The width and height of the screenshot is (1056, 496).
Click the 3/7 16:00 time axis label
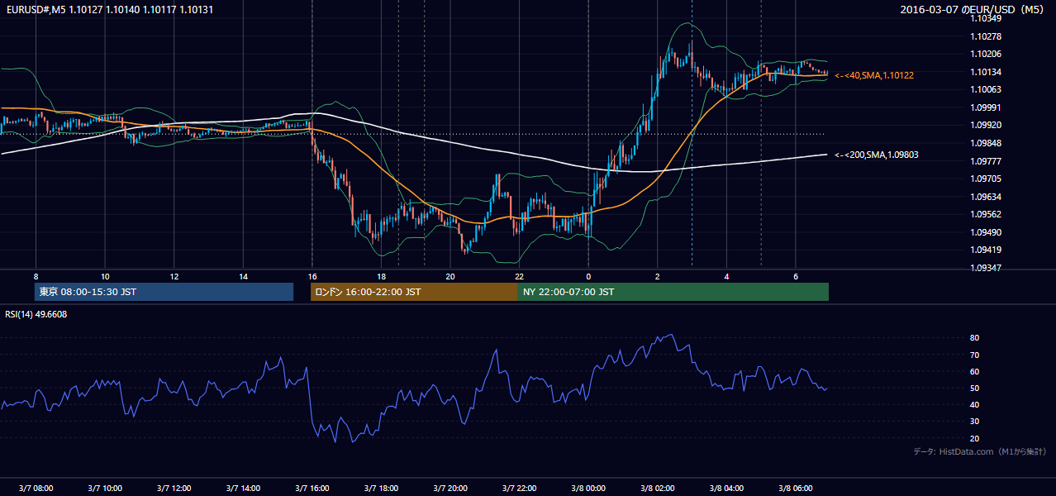(312, 488)
